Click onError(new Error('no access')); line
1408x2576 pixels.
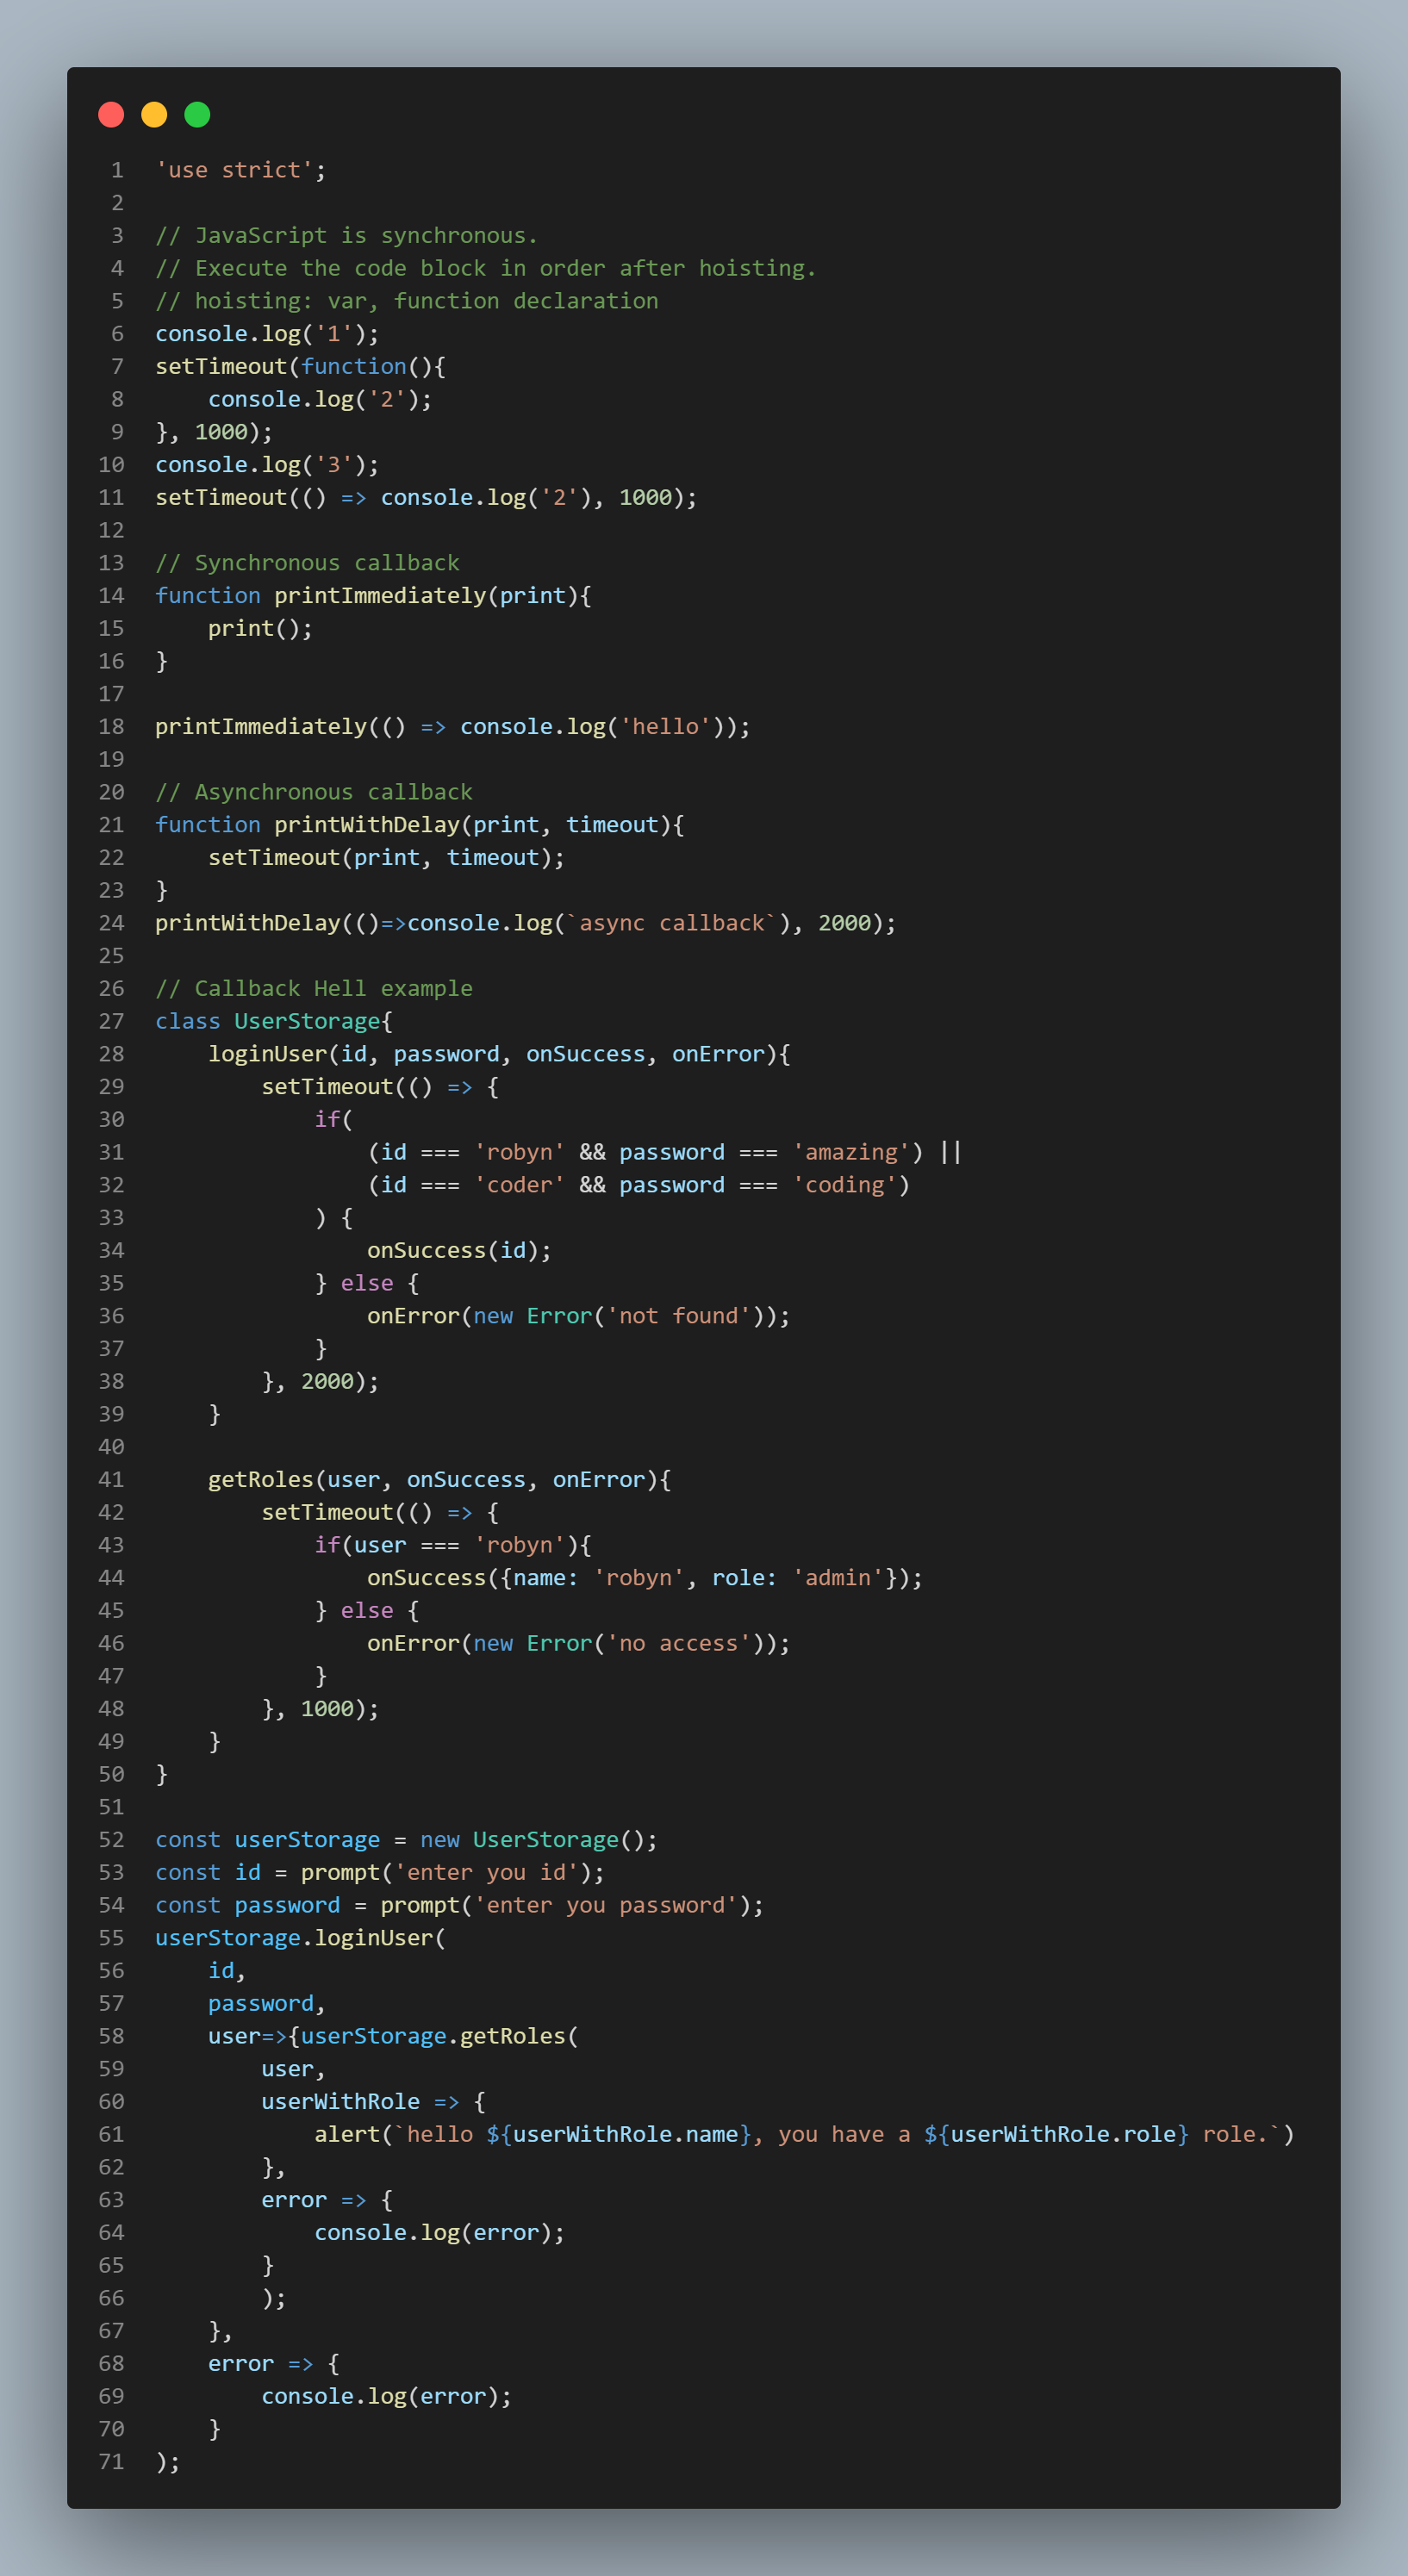(x=578, y=1644)
